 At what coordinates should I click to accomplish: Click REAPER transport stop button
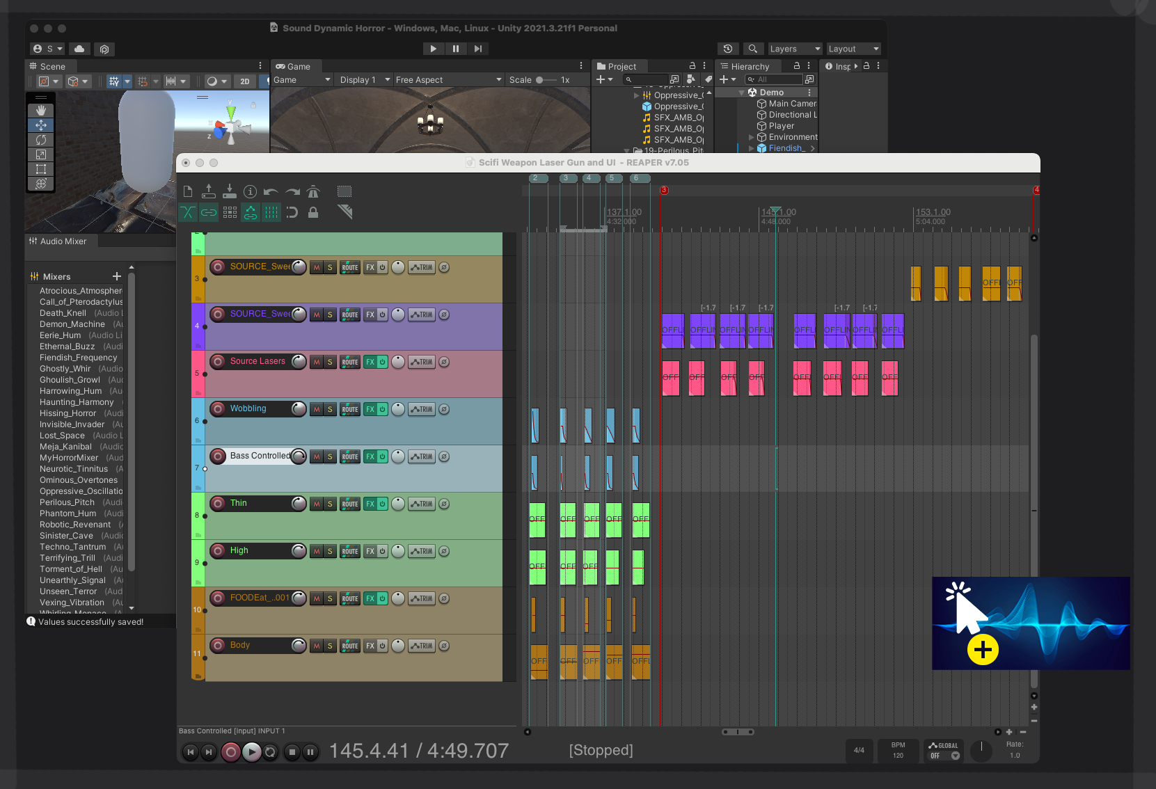292,751
